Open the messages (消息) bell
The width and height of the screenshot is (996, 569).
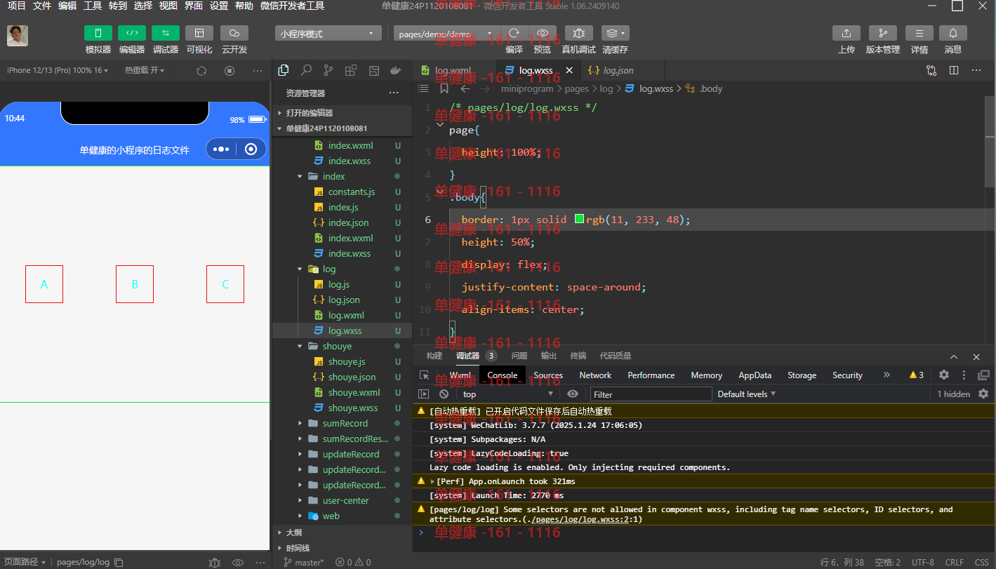(953, 33)
